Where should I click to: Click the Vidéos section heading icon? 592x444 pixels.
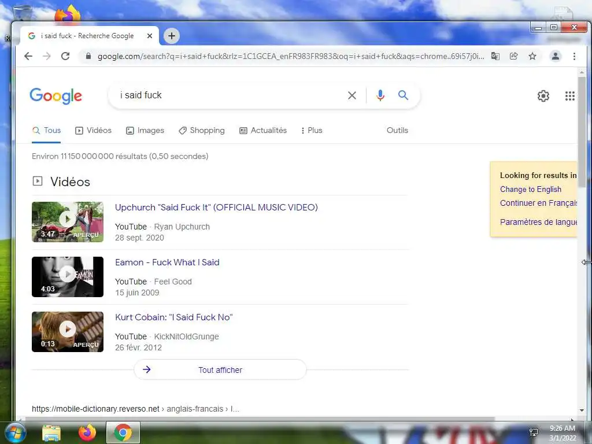coord(38,181)
